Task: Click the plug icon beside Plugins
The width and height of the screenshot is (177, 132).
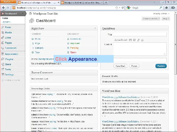Action: pyautogui.click(x=2, y=59)
